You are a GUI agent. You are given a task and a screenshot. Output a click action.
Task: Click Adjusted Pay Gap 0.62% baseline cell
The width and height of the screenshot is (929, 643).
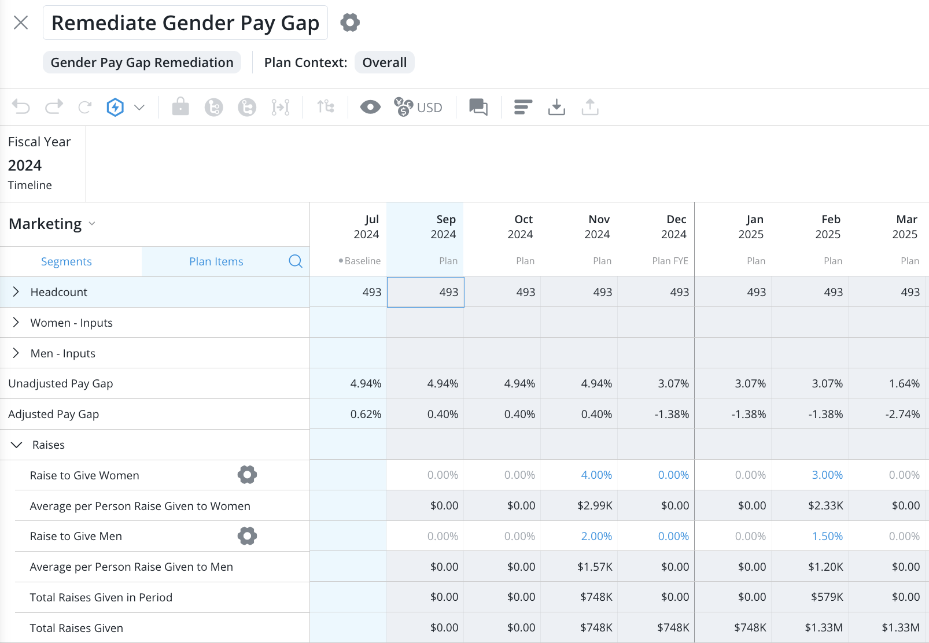348,414
